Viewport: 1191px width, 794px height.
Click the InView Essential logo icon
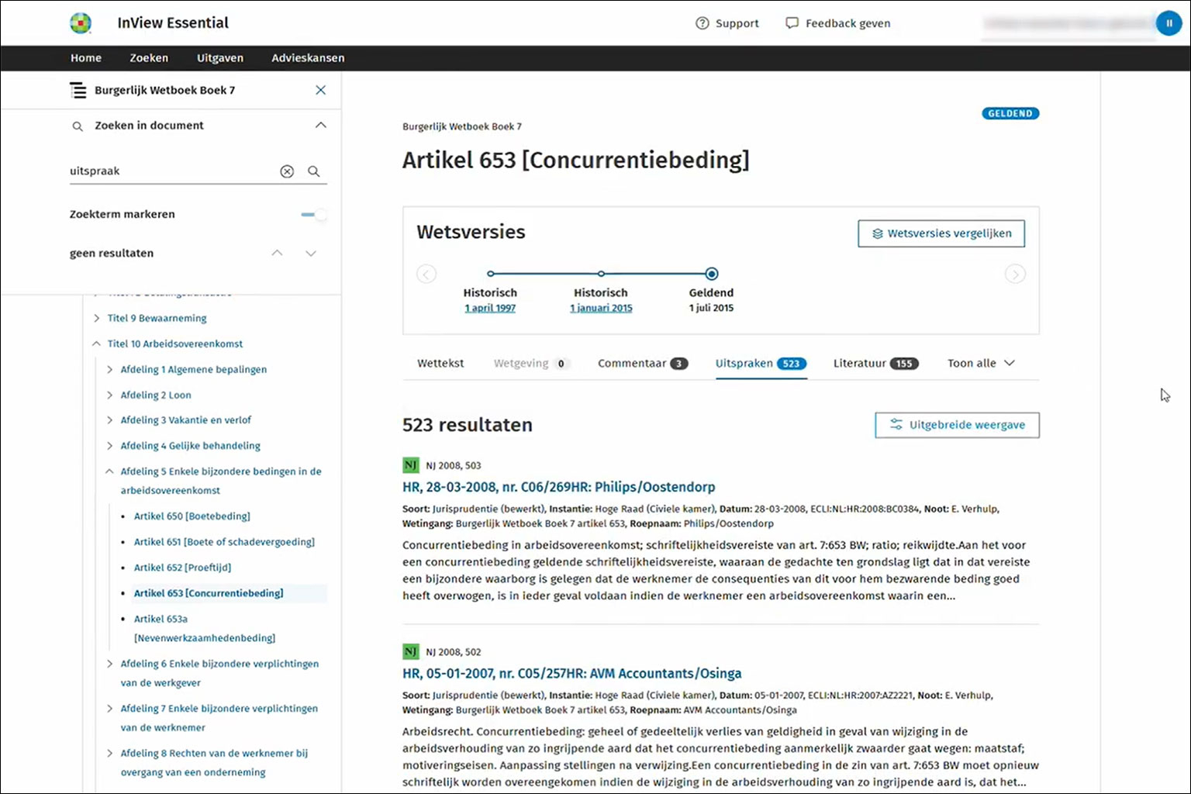click(81, 23)
